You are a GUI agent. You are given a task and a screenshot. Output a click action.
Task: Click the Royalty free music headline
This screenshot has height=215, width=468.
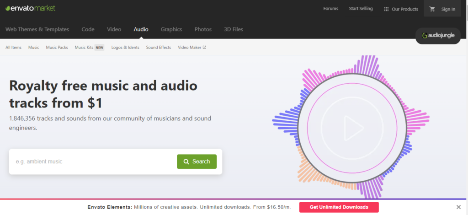103,94
